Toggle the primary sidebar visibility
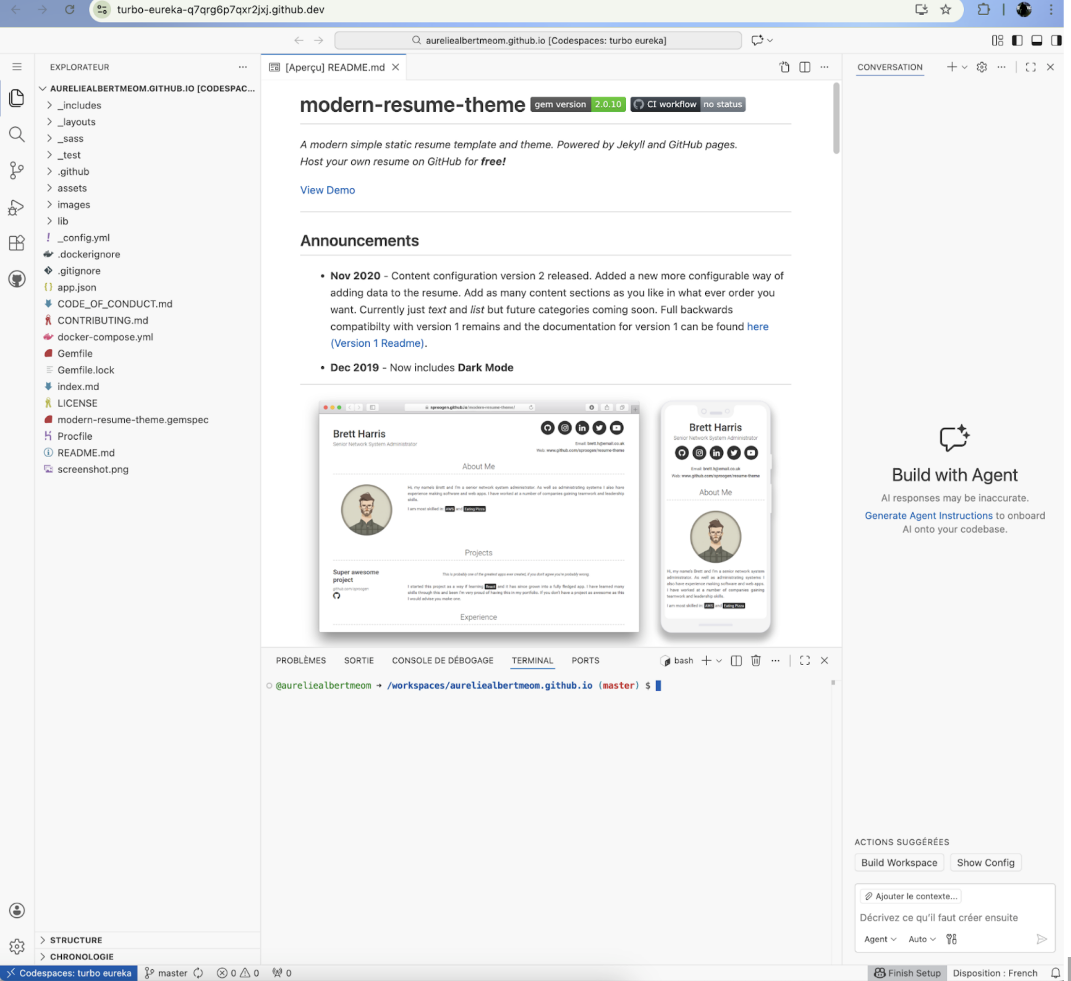Screen dimensions: 1071x981 click(x=1017, y=40)
